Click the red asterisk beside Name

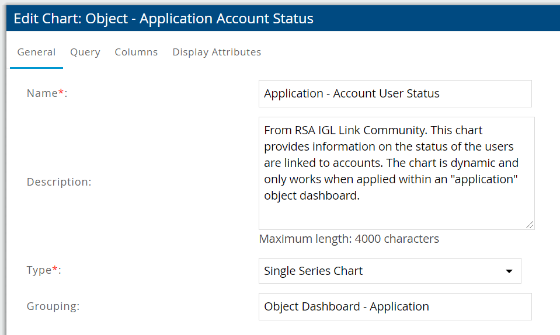(x=61, y=93)
